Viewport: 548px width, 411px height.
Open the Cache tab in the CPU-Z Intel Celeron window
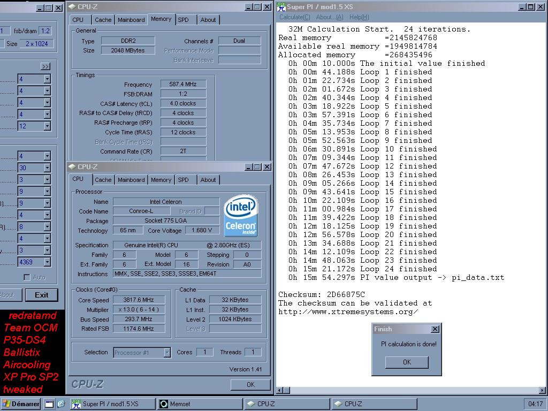click(x=103, y=180)
